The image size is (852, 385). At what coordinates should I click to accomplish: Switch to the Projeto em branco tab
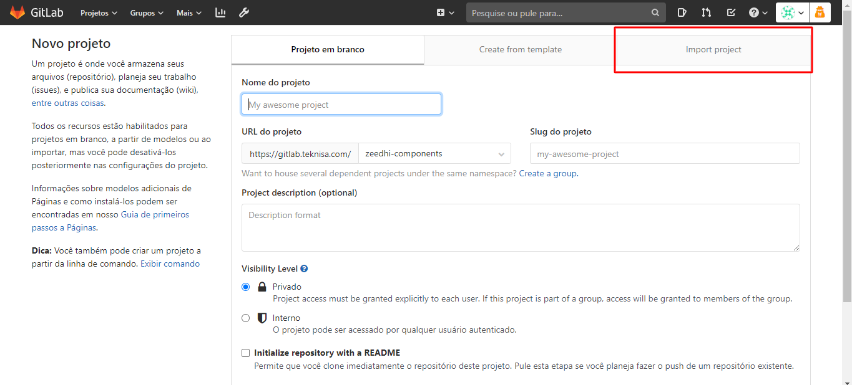coord(328,50)
